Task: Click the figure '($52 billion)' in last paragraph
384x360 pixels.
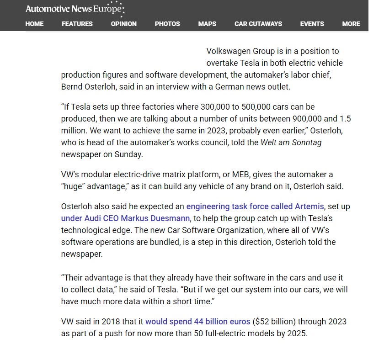Action: (274, 321)
